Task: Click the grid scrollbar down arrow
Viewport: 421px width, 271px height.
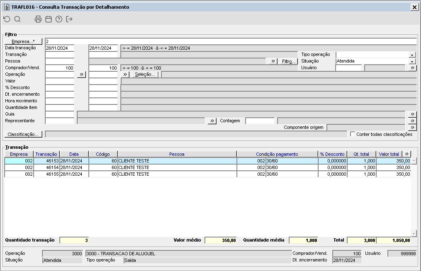Action: click(x=414, y=234)
